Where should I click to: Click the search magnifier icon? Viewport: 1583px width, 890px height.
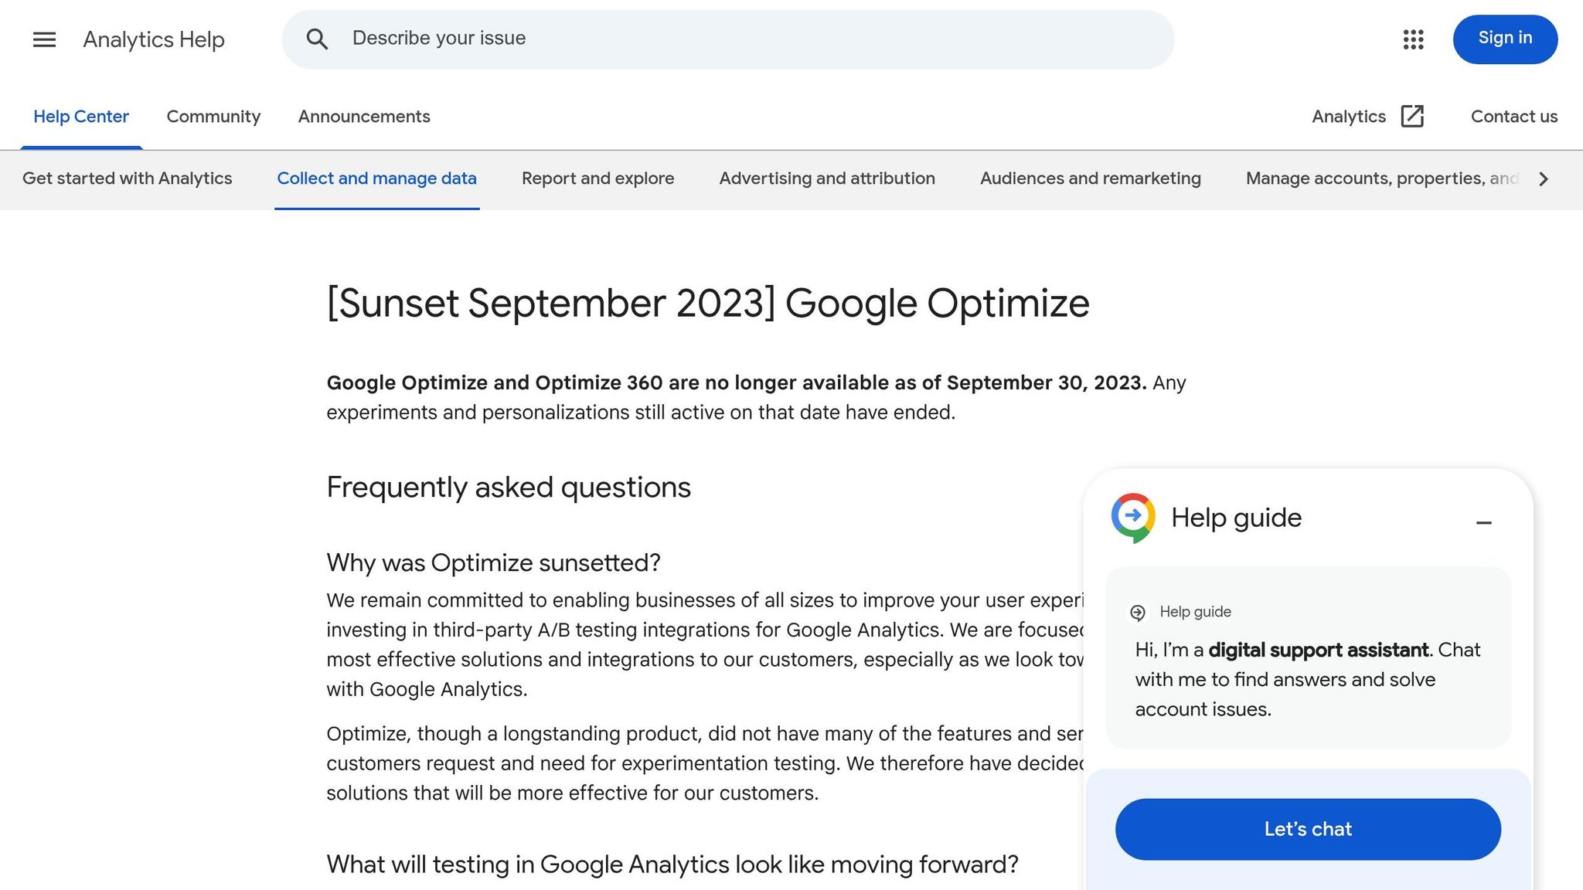point(317,39)
